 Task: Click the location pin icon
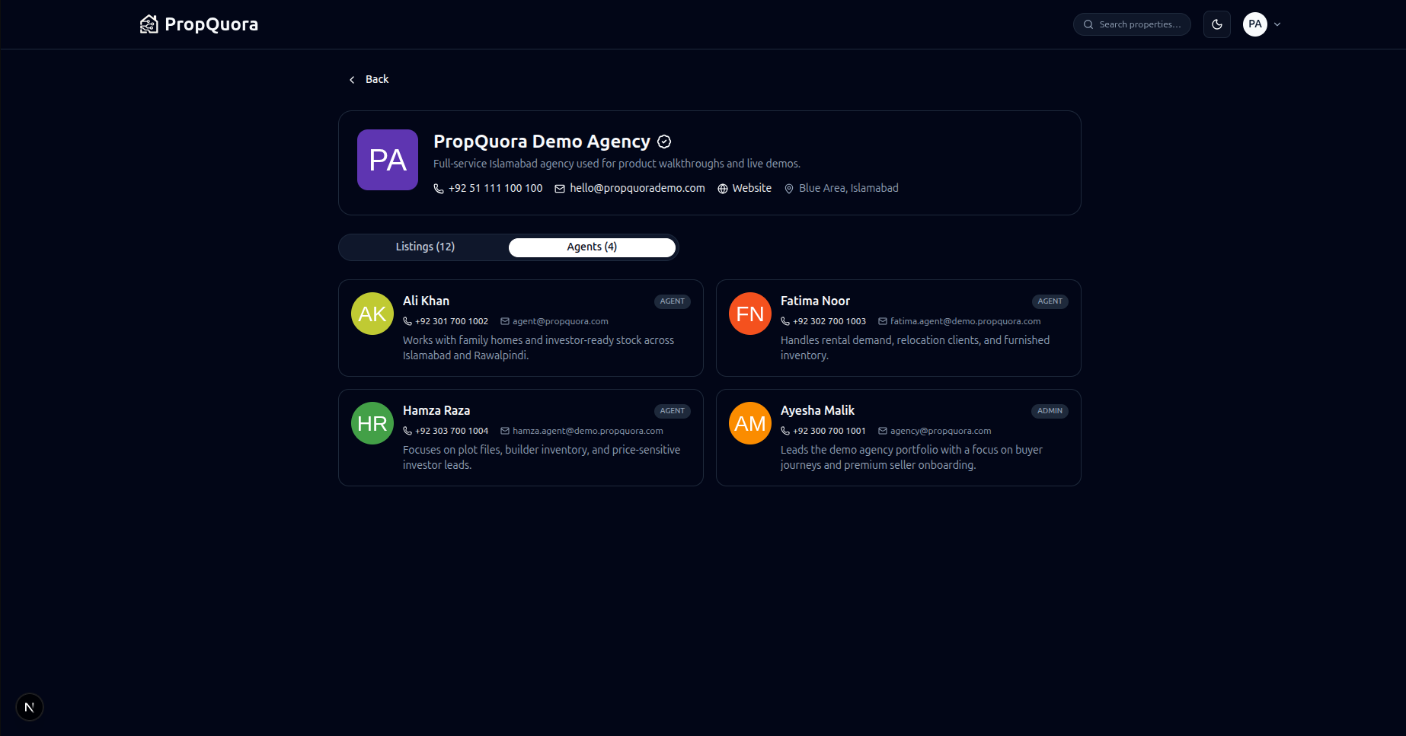pyautogui.click(x=789, y=189)
